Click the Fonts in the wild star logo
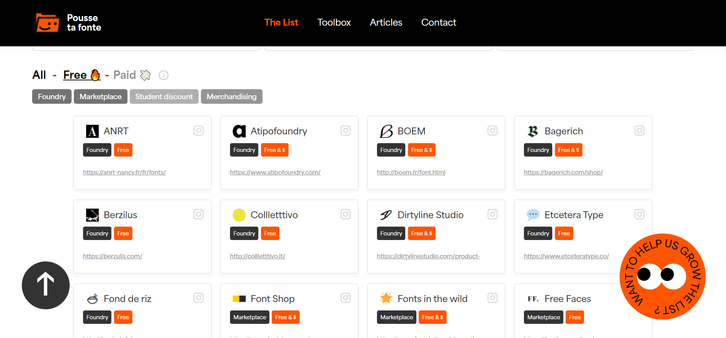Screen dimensions: 726x338 pos(386,298)
